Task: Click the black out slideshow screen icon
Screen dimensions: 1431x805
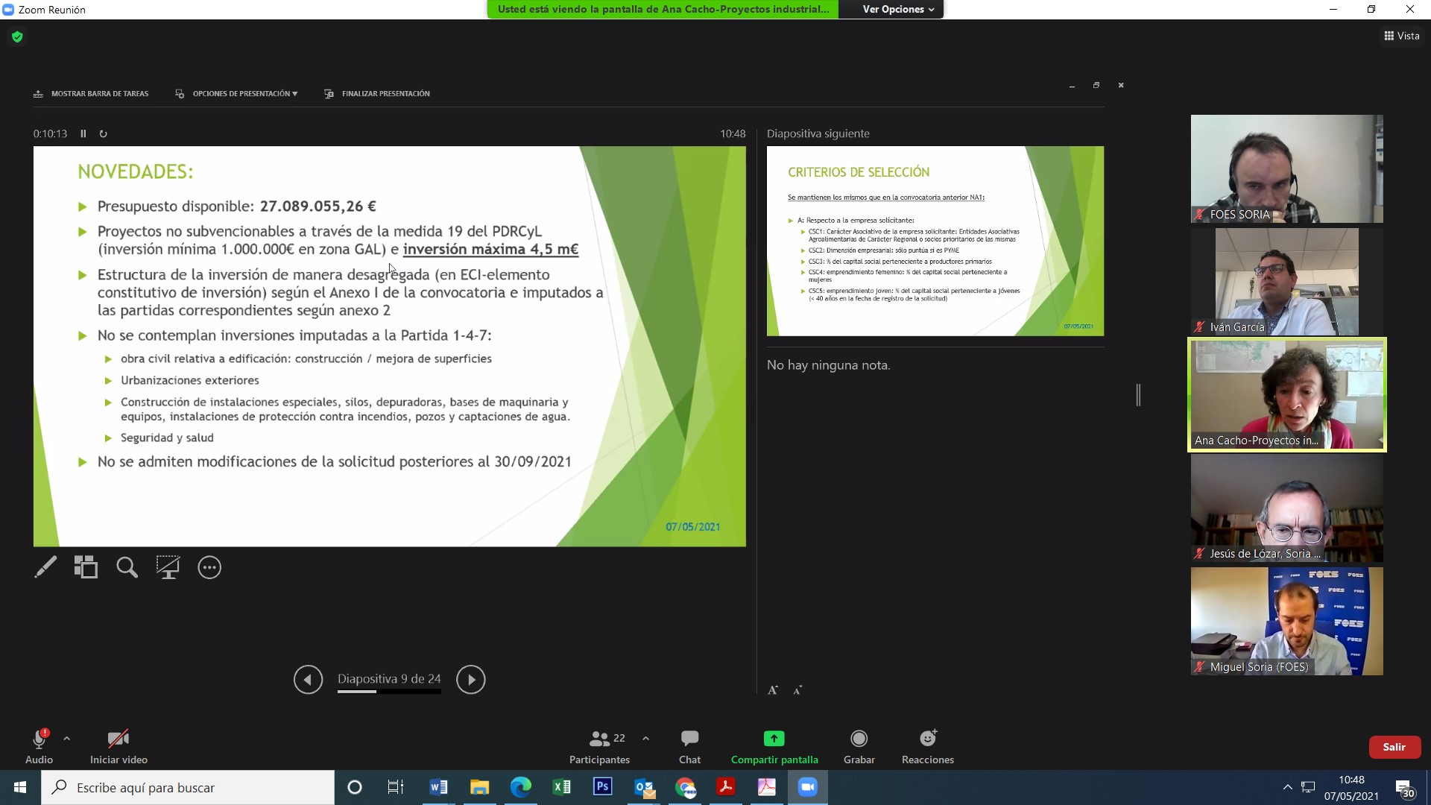Action: coord(168,568)
